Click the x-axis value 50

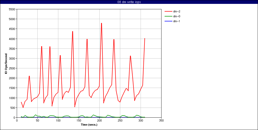(x=37, y=120)
